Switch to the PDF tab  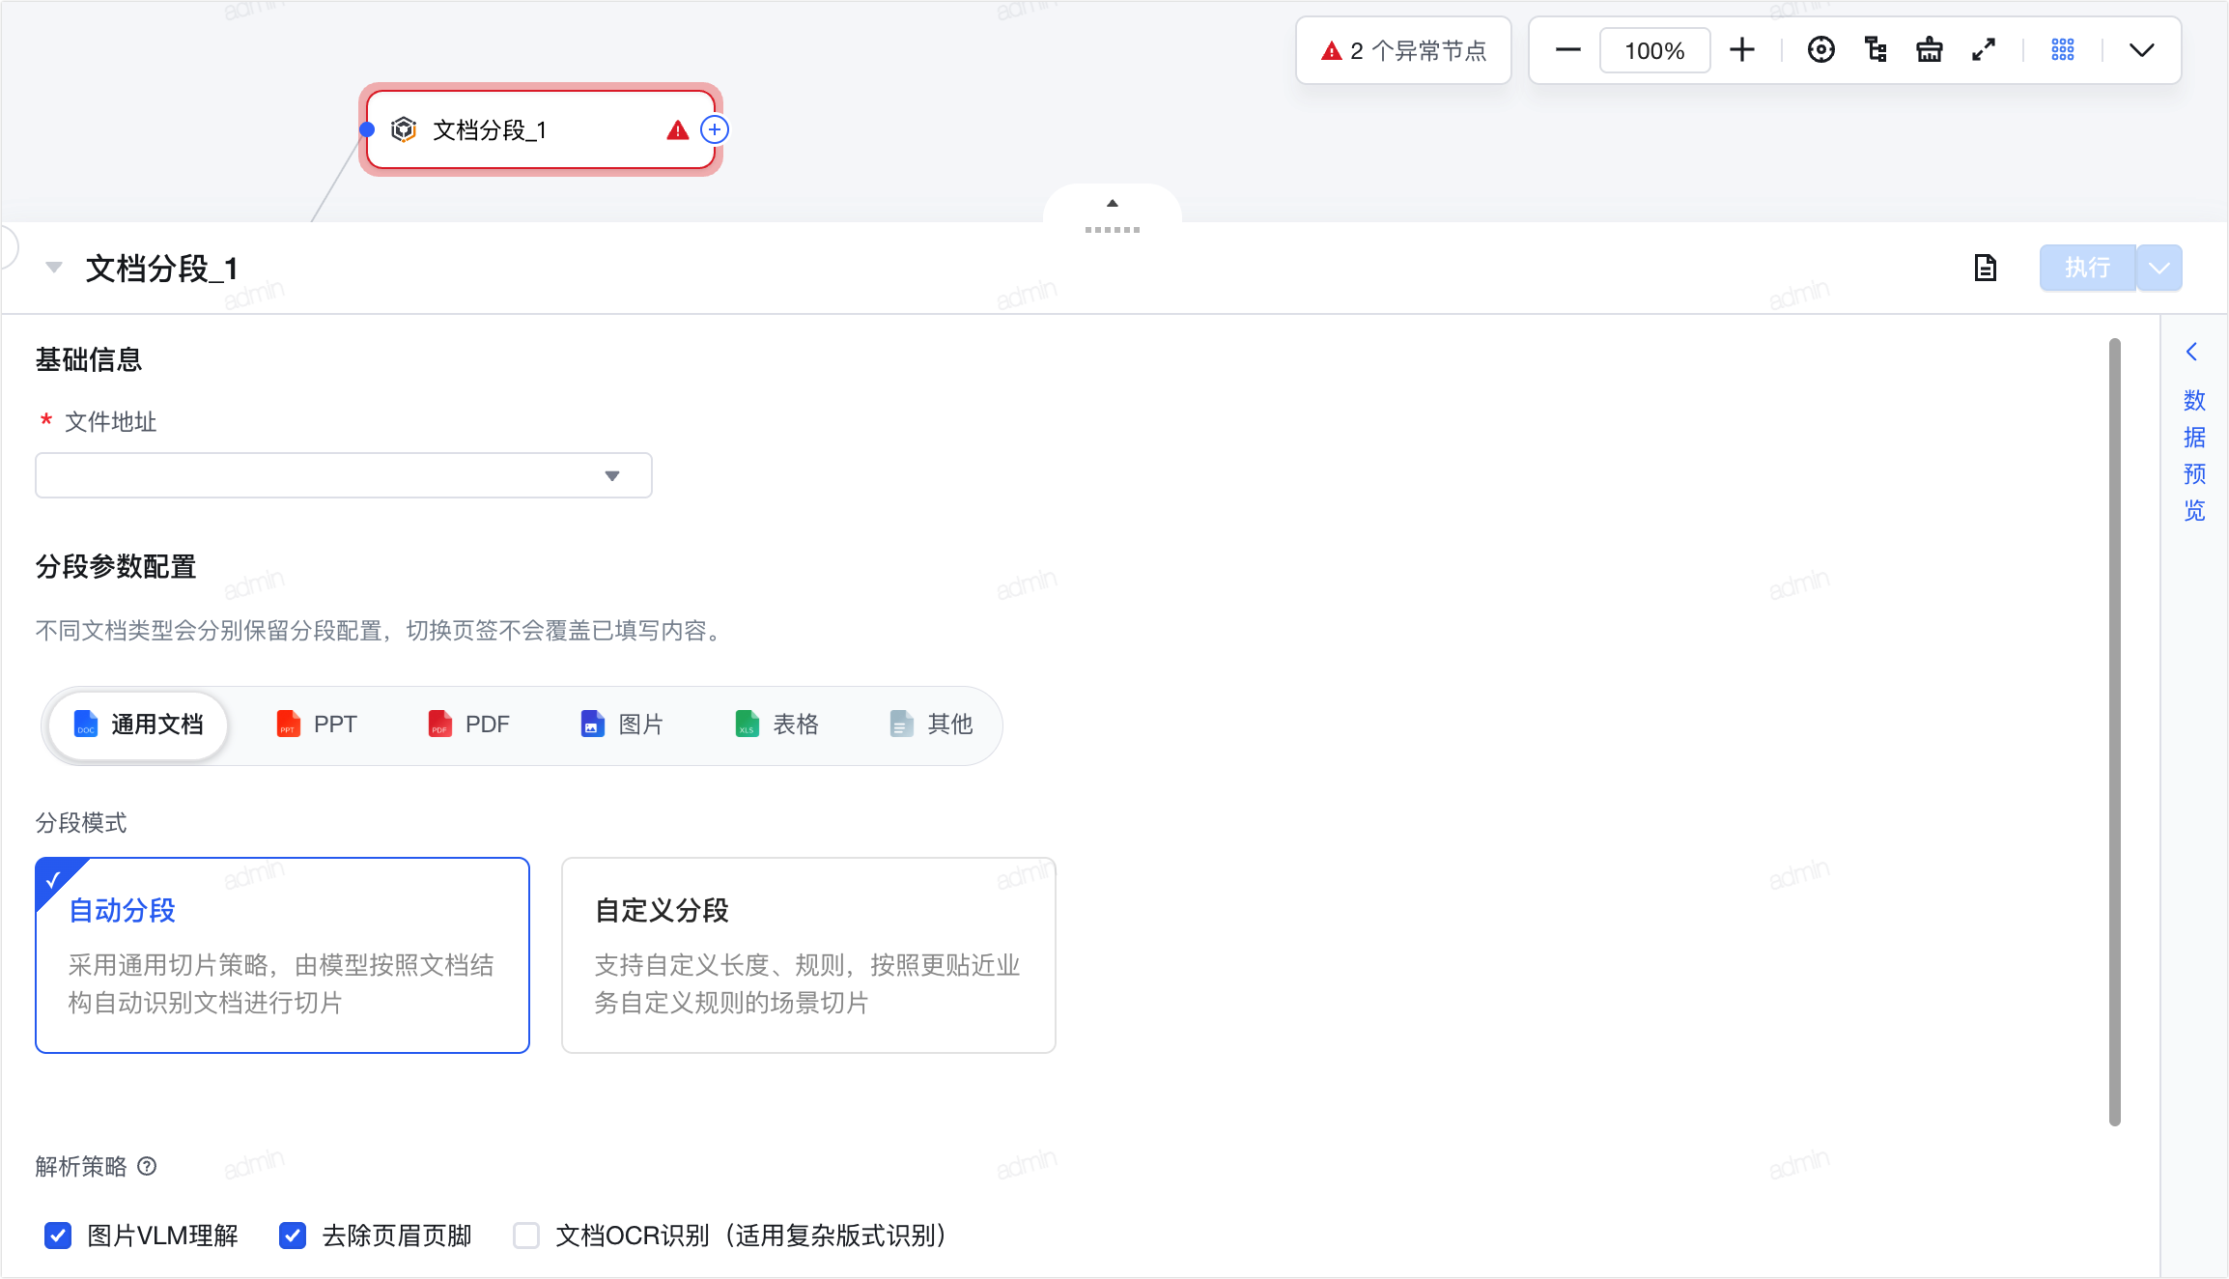click(469, 725)
